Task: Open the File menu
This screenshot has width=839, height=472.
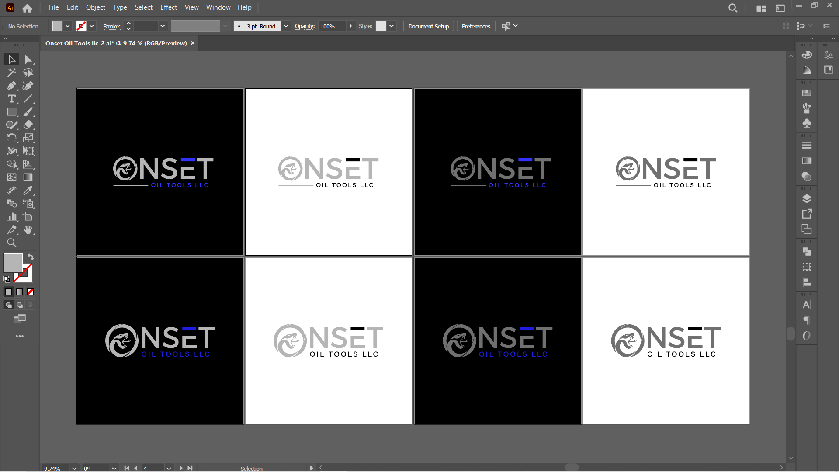Action: (x=54, y=7)
